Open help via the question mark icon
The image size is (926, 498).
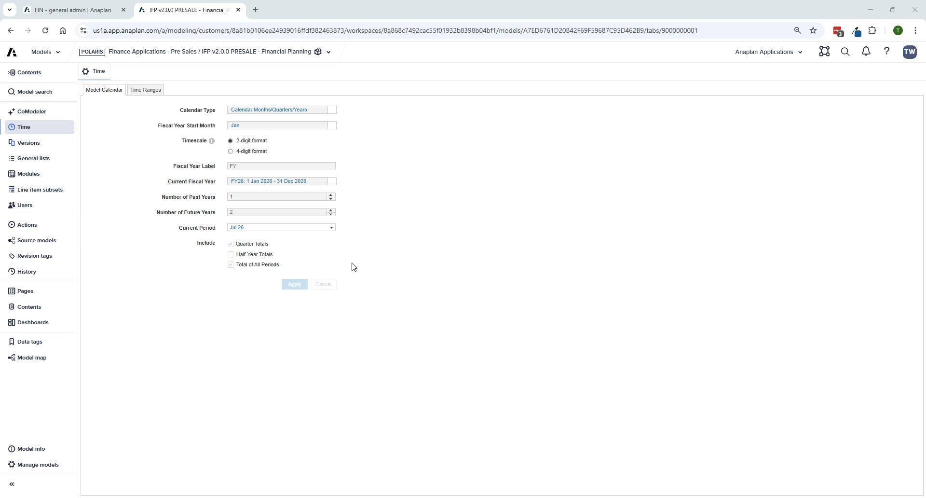[887, 52]
